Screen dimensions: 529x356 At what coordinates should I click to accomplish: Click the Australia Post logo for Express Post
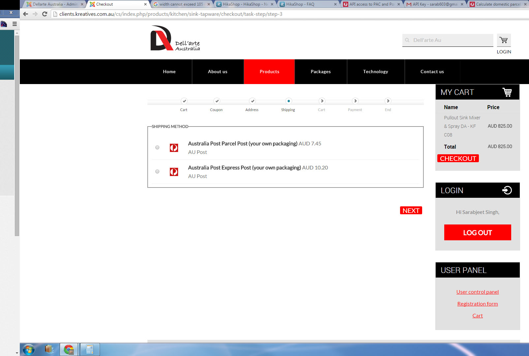(174, 172)
